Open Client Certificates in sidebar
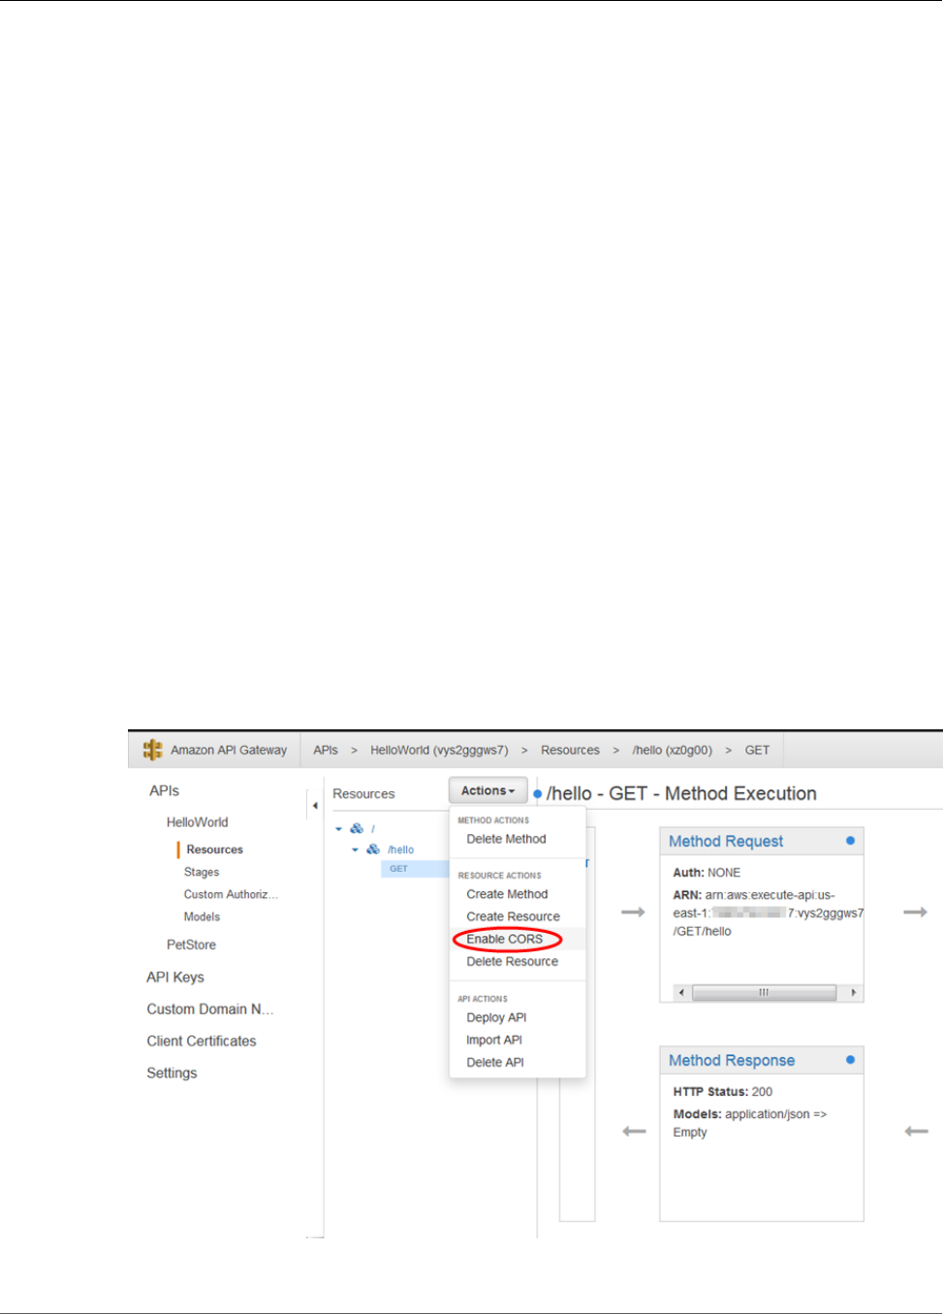943x1314 pixels. (202, 1042)
